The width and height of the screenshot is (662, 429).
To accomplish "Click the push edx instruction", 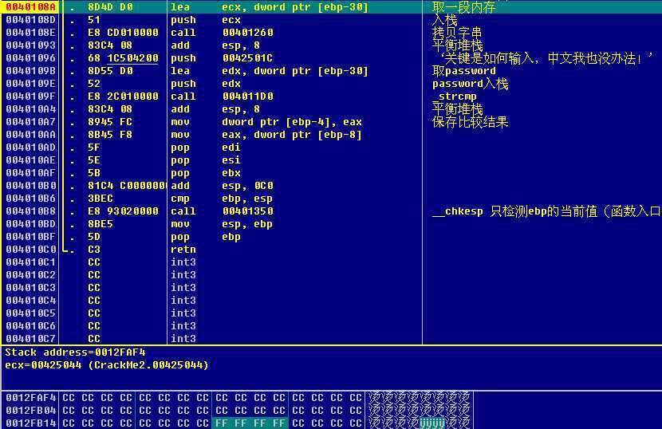I will click(x=206, y=84).
